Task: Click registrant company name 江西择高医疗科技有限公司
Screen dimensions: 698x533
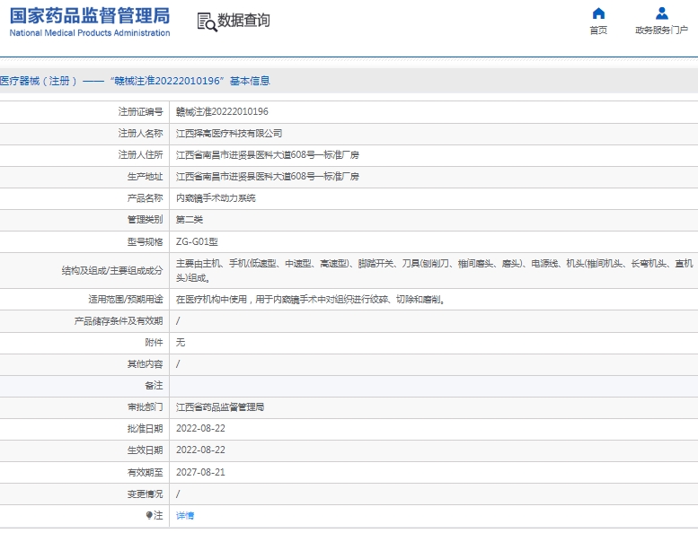Action: (229, 134)
